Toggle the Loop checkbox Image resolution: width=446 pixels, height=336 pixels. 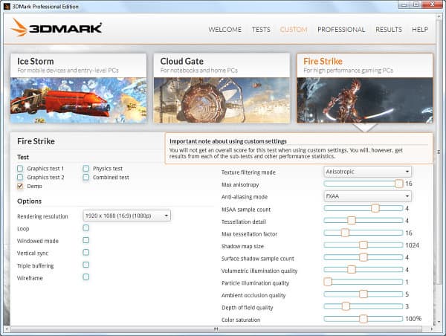pyautogui.click(x=86, y=228)
